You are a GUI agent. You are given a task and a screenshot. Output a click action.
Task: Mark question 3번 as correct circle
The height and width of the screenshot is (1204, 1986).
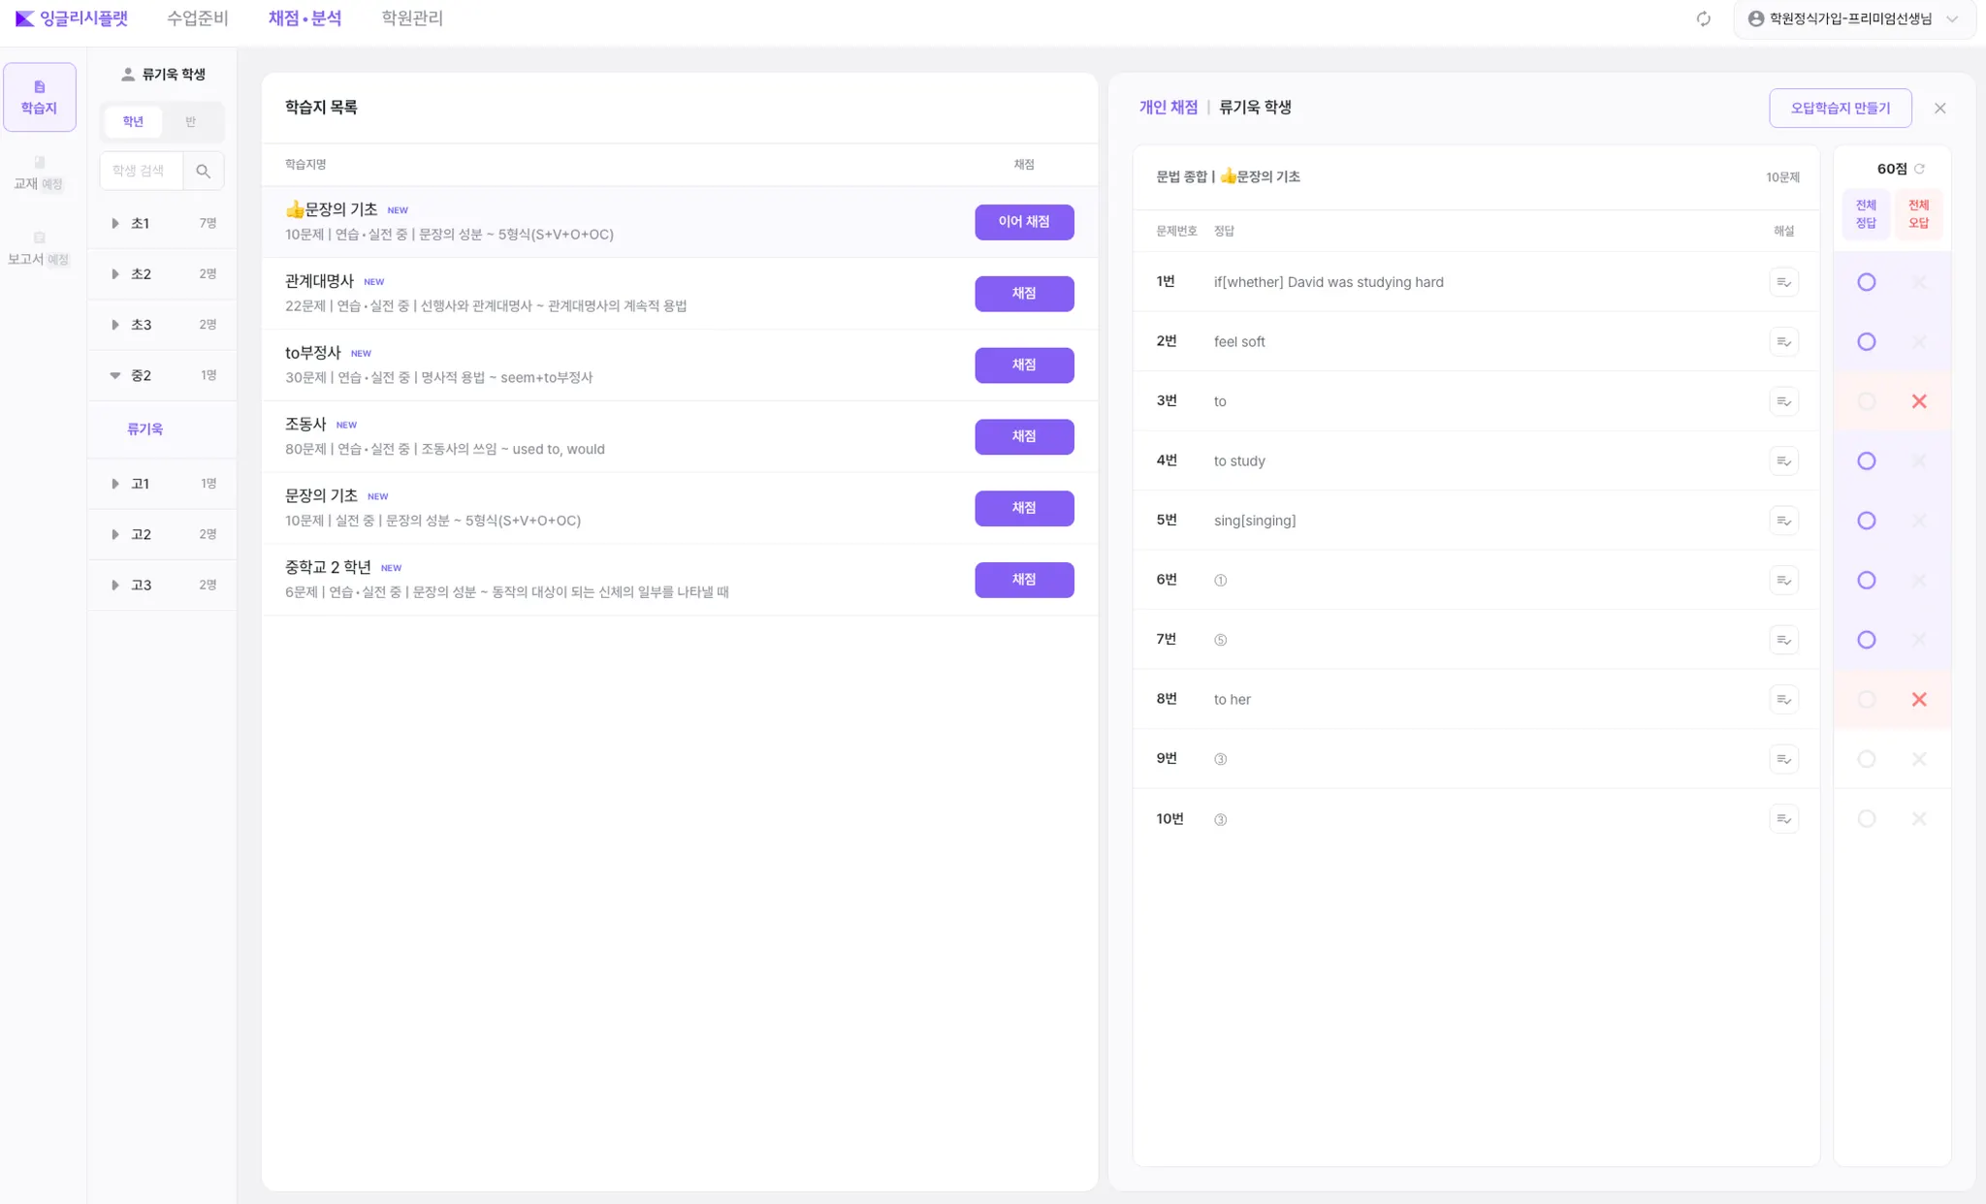1866,401
